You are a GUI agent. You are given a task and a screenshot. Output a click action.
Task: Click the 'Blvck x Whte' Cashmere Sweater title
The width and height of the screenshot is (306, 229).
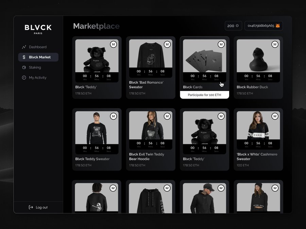(257, 156)
